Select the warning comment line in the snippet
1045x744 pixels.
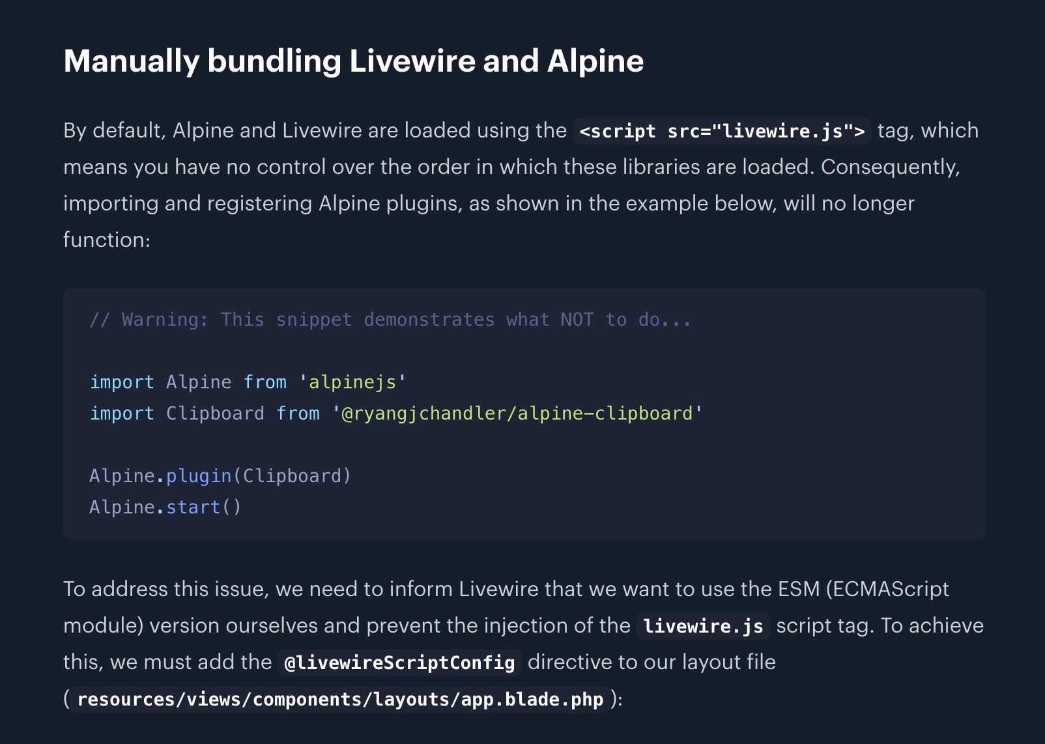click(390, 319)
